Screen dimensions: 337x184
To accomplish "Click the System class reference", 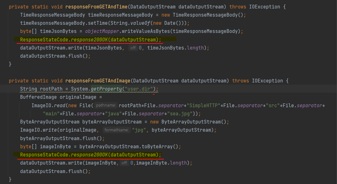I will click(79, 89).
